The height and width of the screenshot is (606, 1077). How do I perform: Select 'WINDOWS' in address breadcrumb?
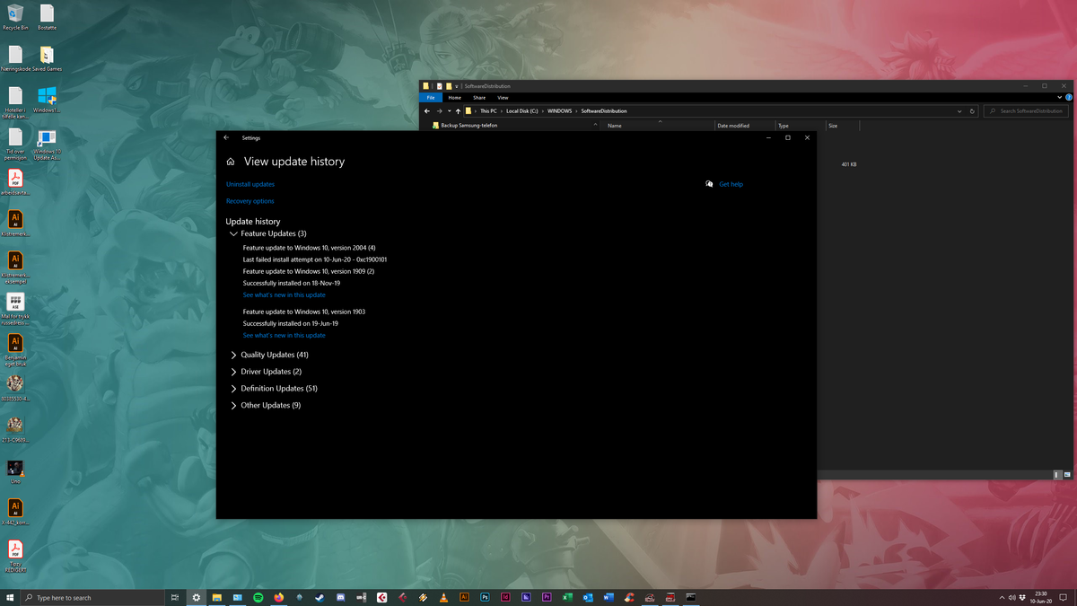point(559,111)
